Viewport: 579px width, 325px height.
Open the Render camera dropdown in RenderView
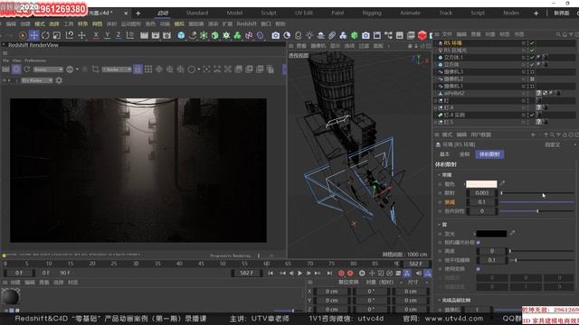(x=117, y=70)
